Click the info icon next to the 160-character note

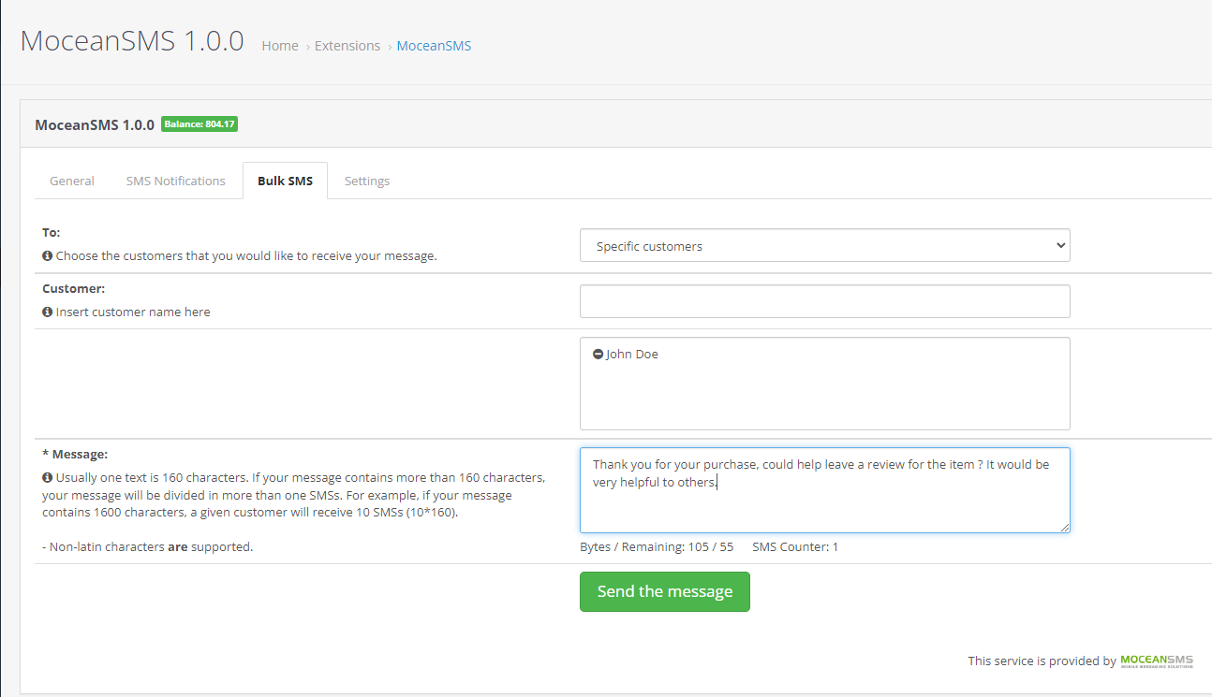pyautogui.click(x=47, y=477)
